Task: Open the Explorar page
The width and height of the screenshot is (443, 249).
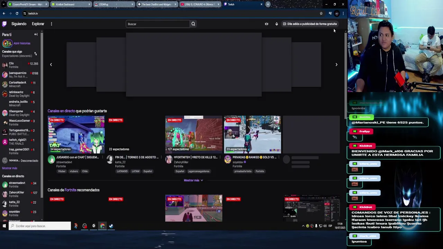Action: click(x=38, y=24)
